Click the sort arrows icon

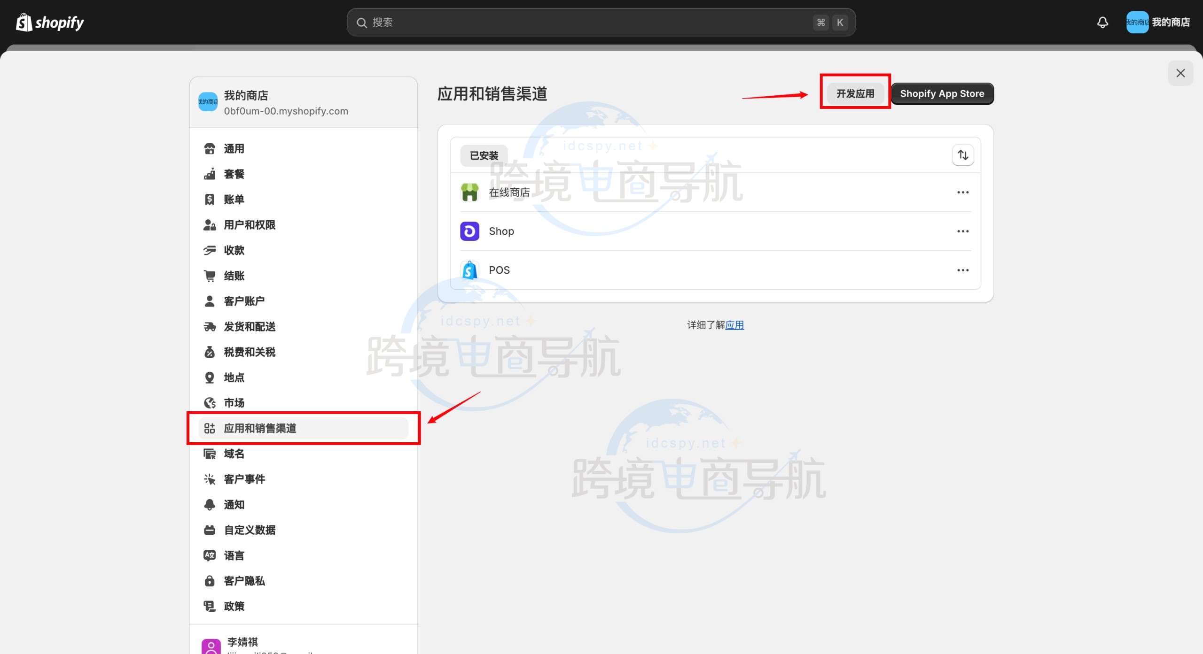[x=963, y=155]
